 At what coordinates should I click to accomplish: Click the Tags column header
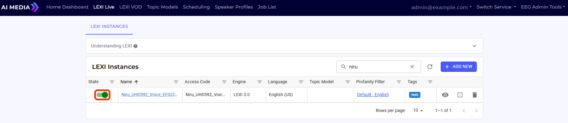click(412, 82)
